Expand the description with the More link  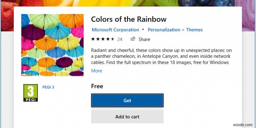[x=97, y=71]
